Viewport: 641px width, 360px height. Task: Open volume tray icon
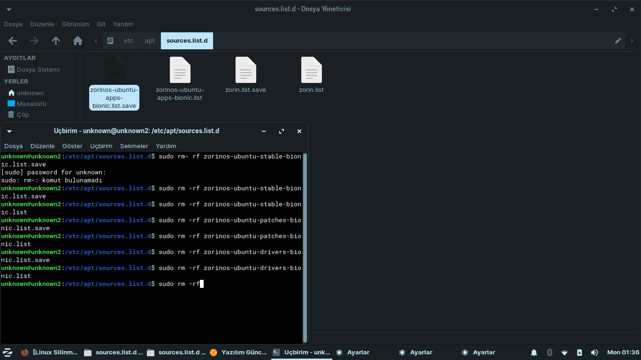coord(595,352)
